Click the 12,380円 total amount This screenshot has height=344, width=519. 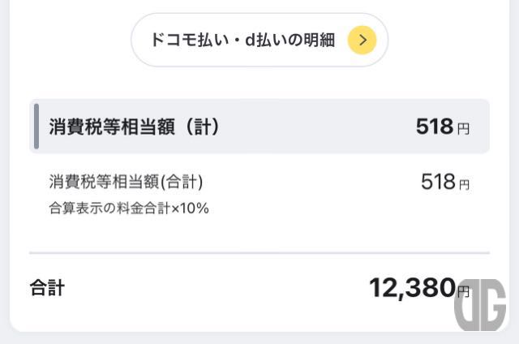(419, 288)
